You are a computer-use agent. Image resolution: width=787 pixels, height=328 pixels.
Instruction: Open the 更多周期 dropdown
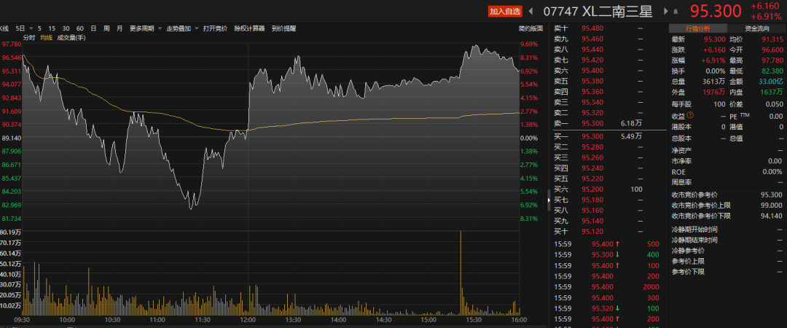pyautogui.click(x=146, y=28)
